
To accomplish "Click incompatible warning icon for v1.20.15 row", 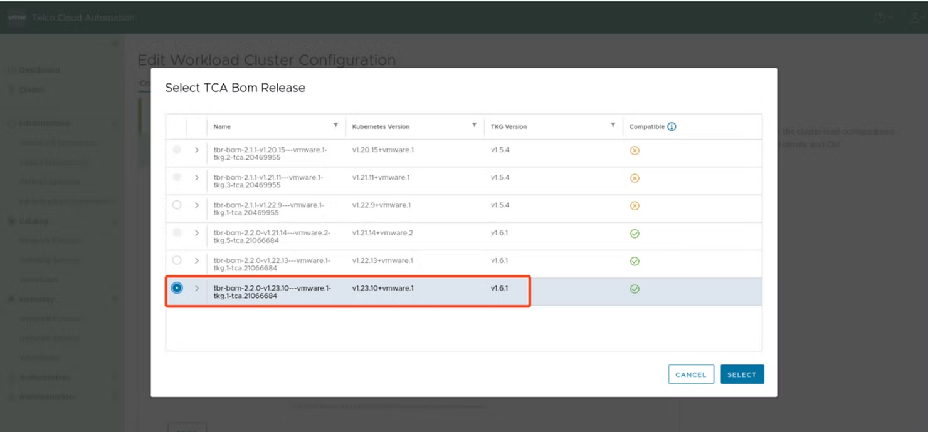I will tap(635, 150).
